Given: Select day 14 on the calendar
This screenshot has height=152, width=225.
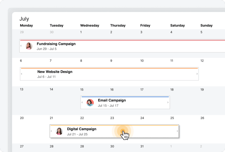Looking at the screenshot, I should 51,89.
